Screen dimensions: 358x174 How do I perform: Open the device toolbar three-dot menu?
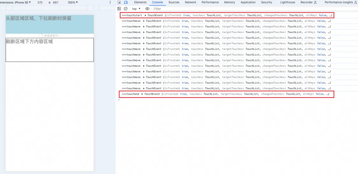[x=110, y=3]
